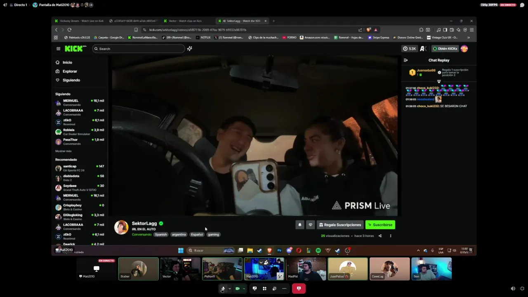Select Vector's video tile
Screen dimensions: 528x297
180,269
